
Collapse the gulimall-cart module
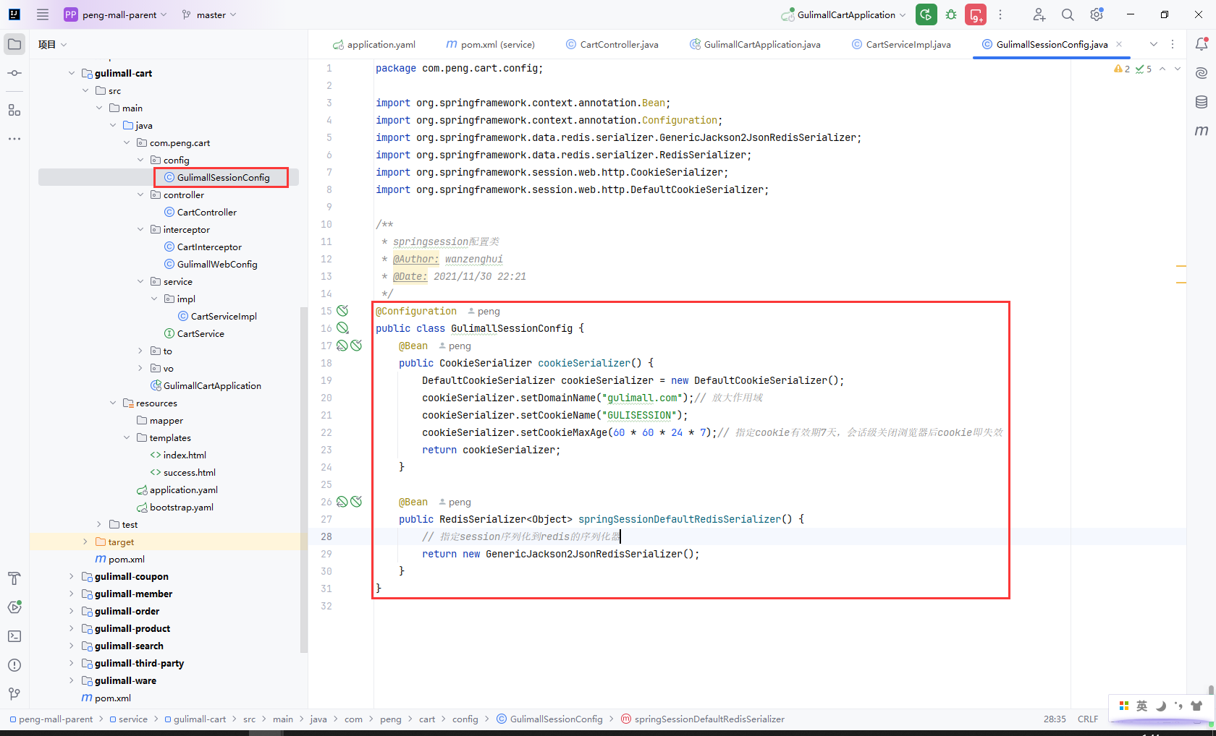pos(71,73)
